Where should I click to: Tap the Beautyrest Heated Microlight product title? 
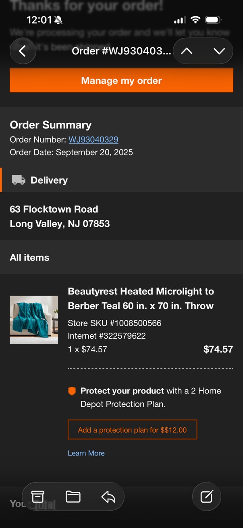click(141, 298)
